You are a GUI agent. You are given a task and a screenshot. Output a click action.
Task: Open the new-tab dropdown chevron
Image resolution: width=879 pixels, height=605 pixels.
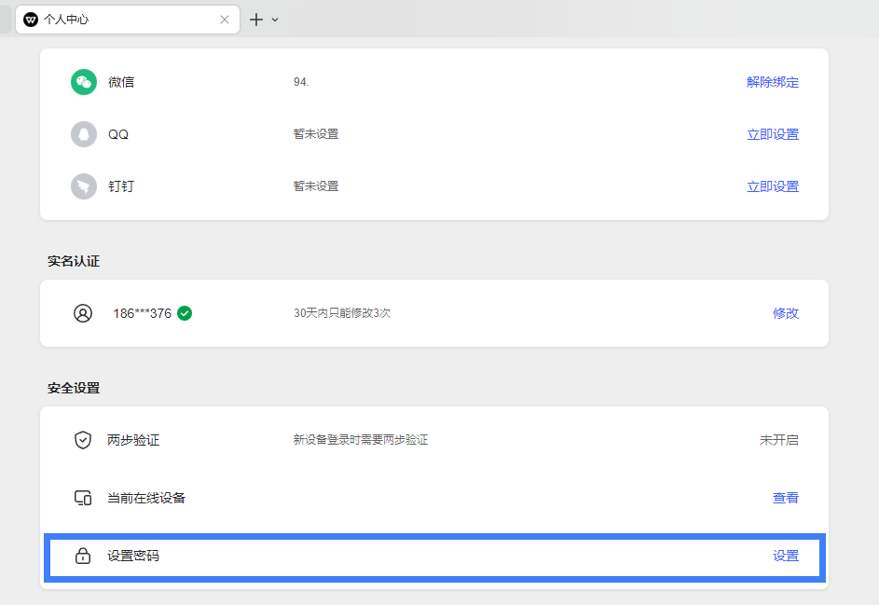(275, 19)
